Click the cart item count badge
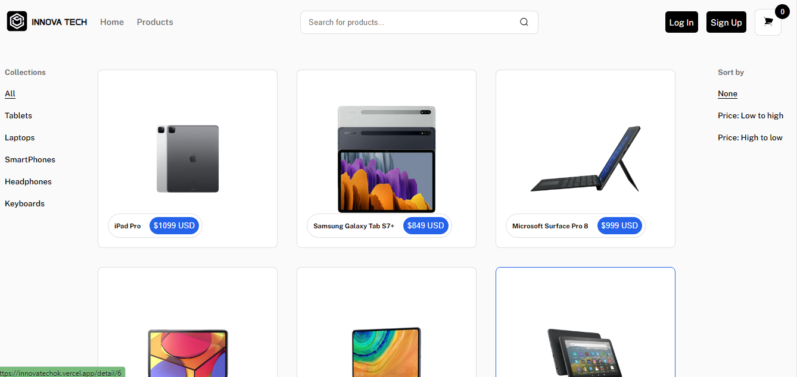797x377 pixels. pos(782,11)
